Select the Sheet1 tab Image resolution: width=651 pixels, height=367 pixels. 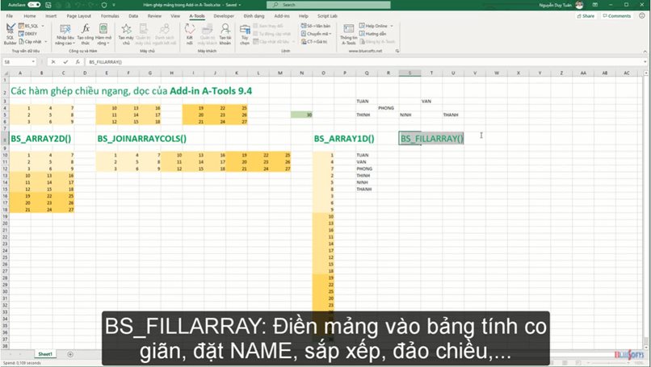click(x=45, y=354)
